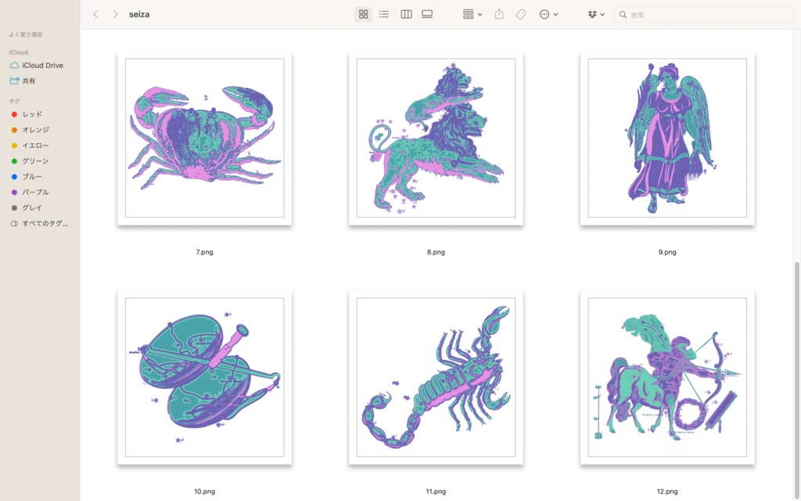Click the seiza folder title

click(139, 14)
